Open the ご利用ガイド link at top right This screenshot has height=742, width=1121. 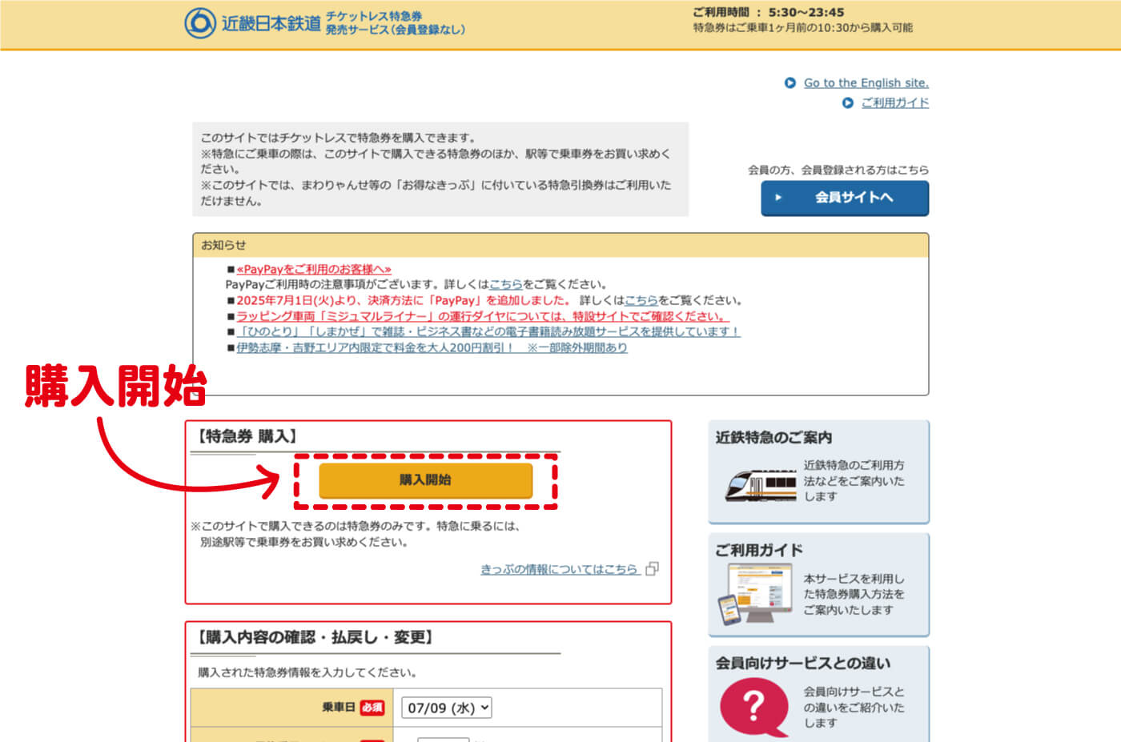point(895,102)
